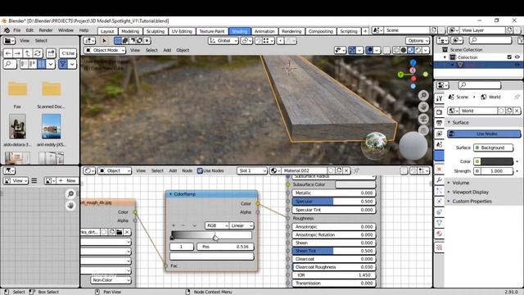This screenshot has height=295, width=524.
Task: Click the ColorRamp gradient bar
Action: point(211,235)
